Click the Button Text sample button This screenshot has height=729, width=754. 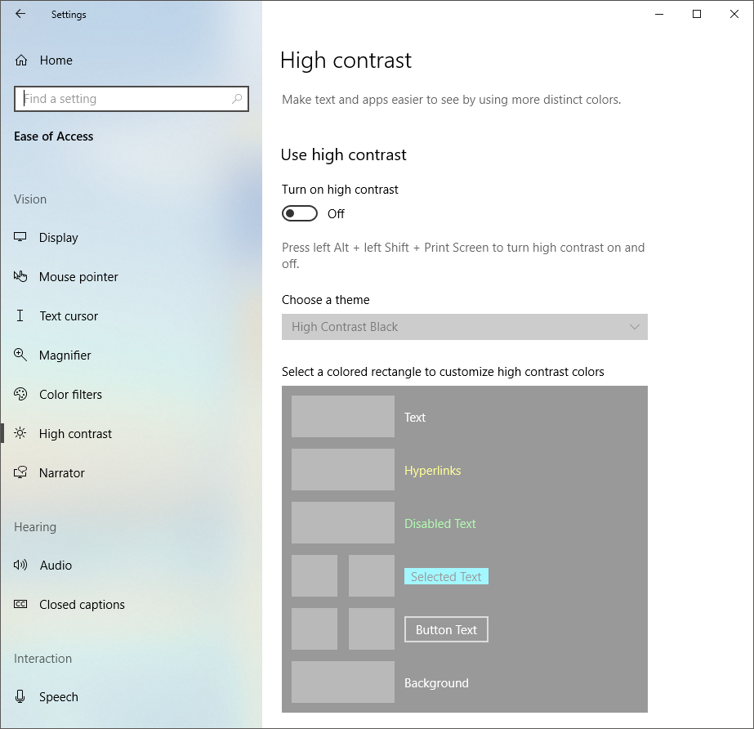446,629
